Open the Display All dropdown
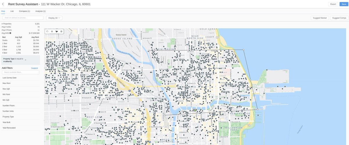Image resolution: width=349 pixels, height=145 pixels. point(54,18)
